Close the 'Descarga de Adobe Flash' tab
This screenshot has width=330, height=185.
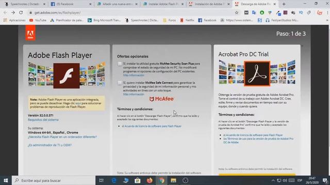click(x=274, y=4)
